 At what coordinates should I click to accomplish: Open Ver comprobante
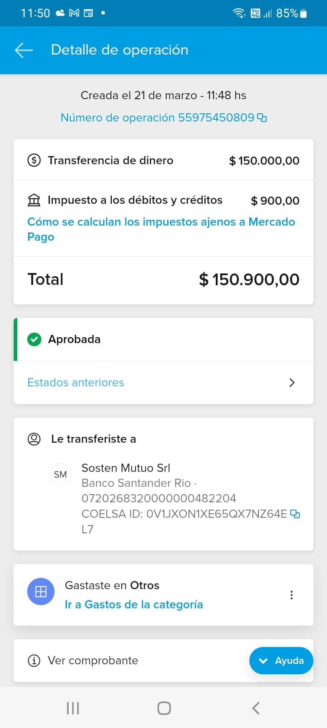(x=93, y=661)
